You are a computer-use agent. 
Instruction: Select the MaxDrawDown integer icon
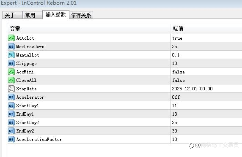11,46
